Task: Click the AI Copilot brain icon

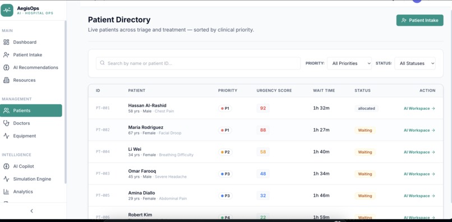Action: [x=6, y=166]
